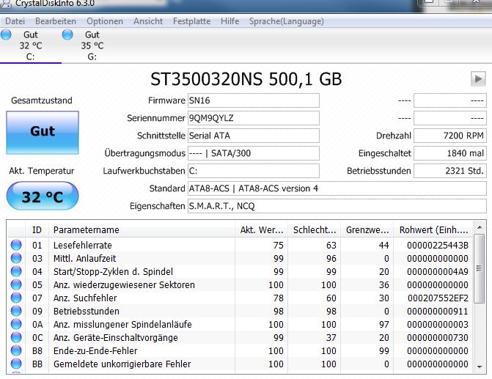Click raw value 00000225443B
Image resolution: width=492 pixels, height=379 pixels.
pyautogui.click(x=438, y=245)
